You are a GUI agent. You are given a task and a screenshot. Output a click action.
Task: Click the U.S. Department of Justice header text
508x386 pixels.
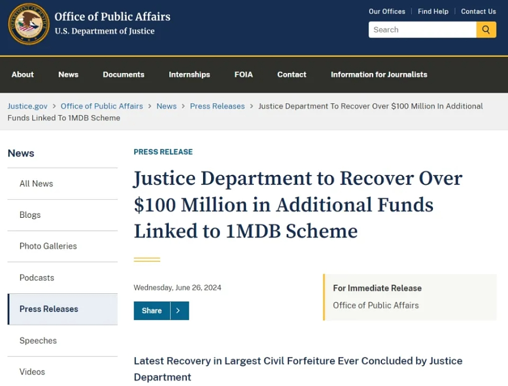pyautogui.click(x=105, y=31)
